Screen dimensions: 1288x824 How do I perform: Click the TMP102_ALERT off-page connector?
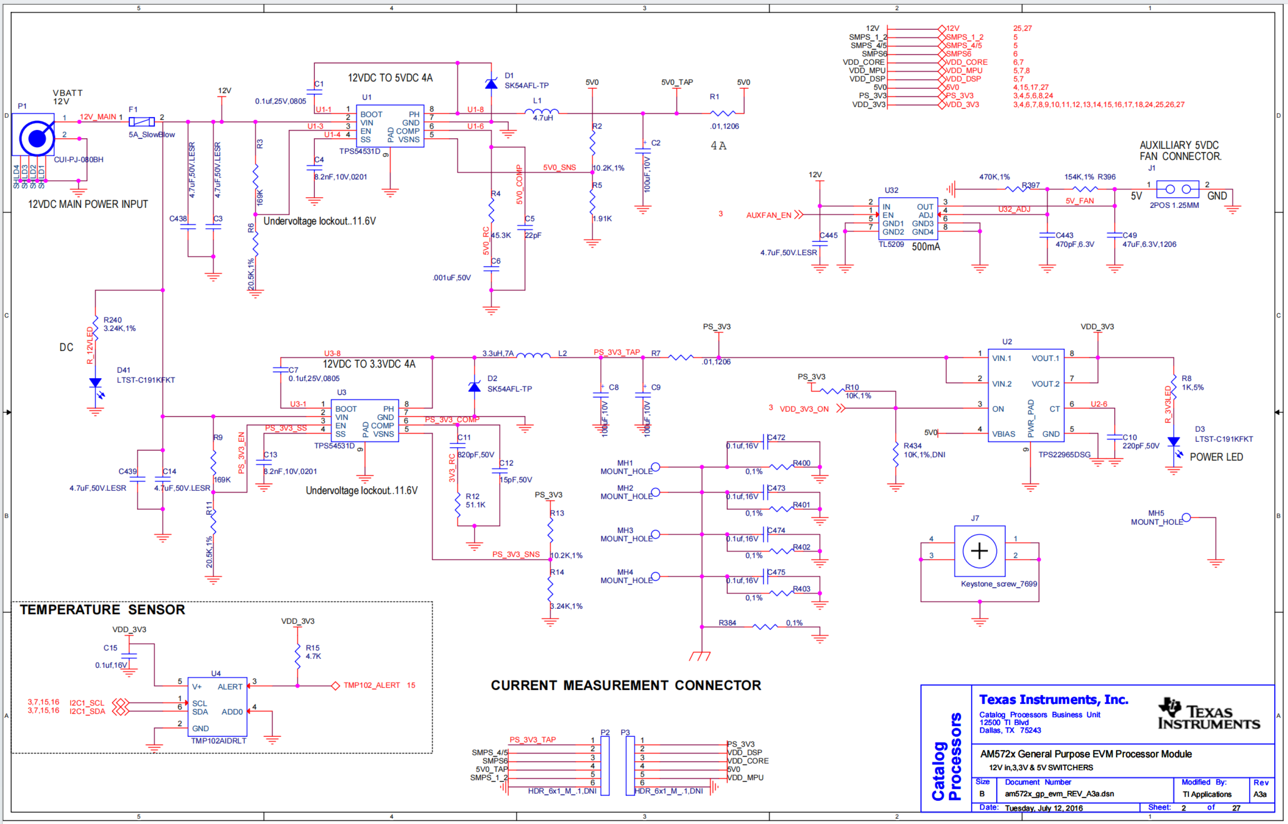[336, 685]
